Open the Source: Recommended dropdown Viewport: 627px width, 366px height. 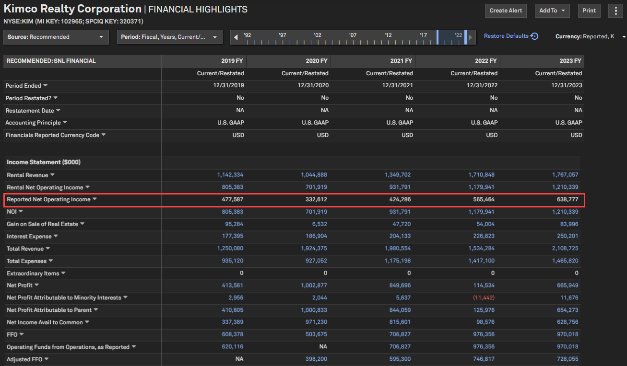(x=56, y=37)
